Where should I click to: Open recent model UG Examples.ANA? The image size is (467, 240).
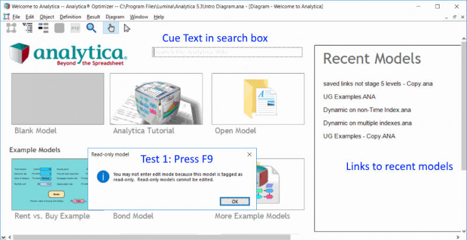tap(349, 97)
